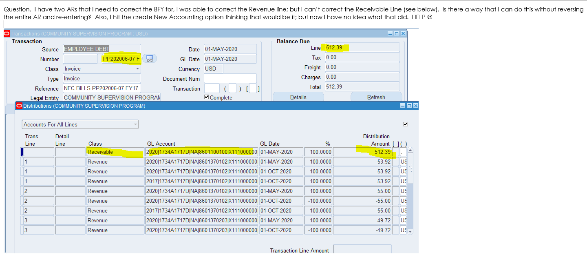Select the highlighted GL Account cell on Receivable line
Screen dimensions: 587x257
click(201, 151)
